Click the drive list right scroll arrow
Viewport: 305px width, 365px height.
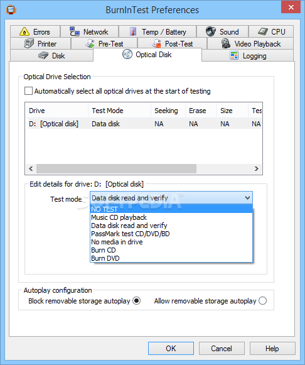(x=257, y=168)
